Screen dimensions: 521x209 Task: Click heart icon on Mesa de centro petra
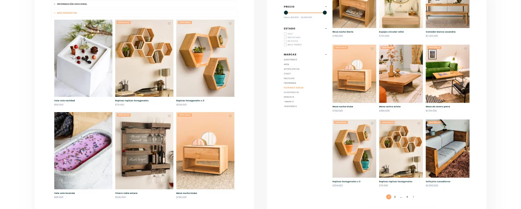[465, 48]
